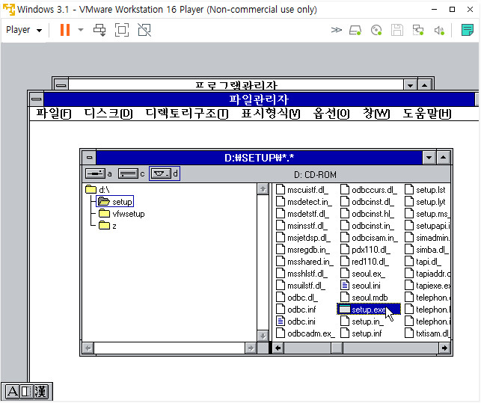Send Ctrl+Alt+Del to the virtual machine
481x403 pixels.
[x=99, y=30]
